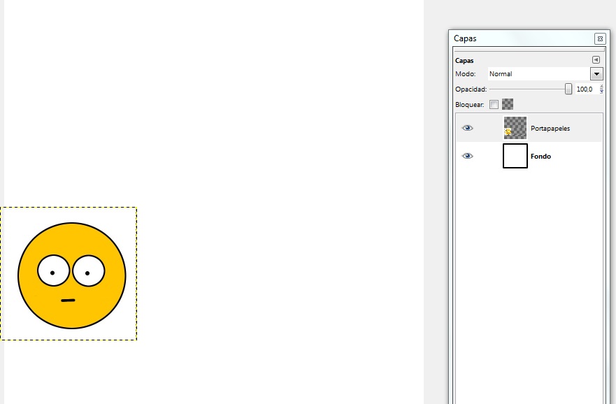This screenshot has width=616, height=404.
Task: Close the Capas dock window
Action: [600, 38]
